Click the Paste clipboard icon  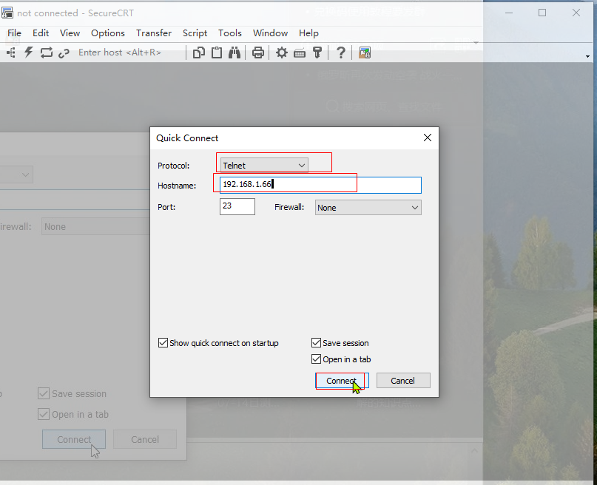[x=217, y=52]
